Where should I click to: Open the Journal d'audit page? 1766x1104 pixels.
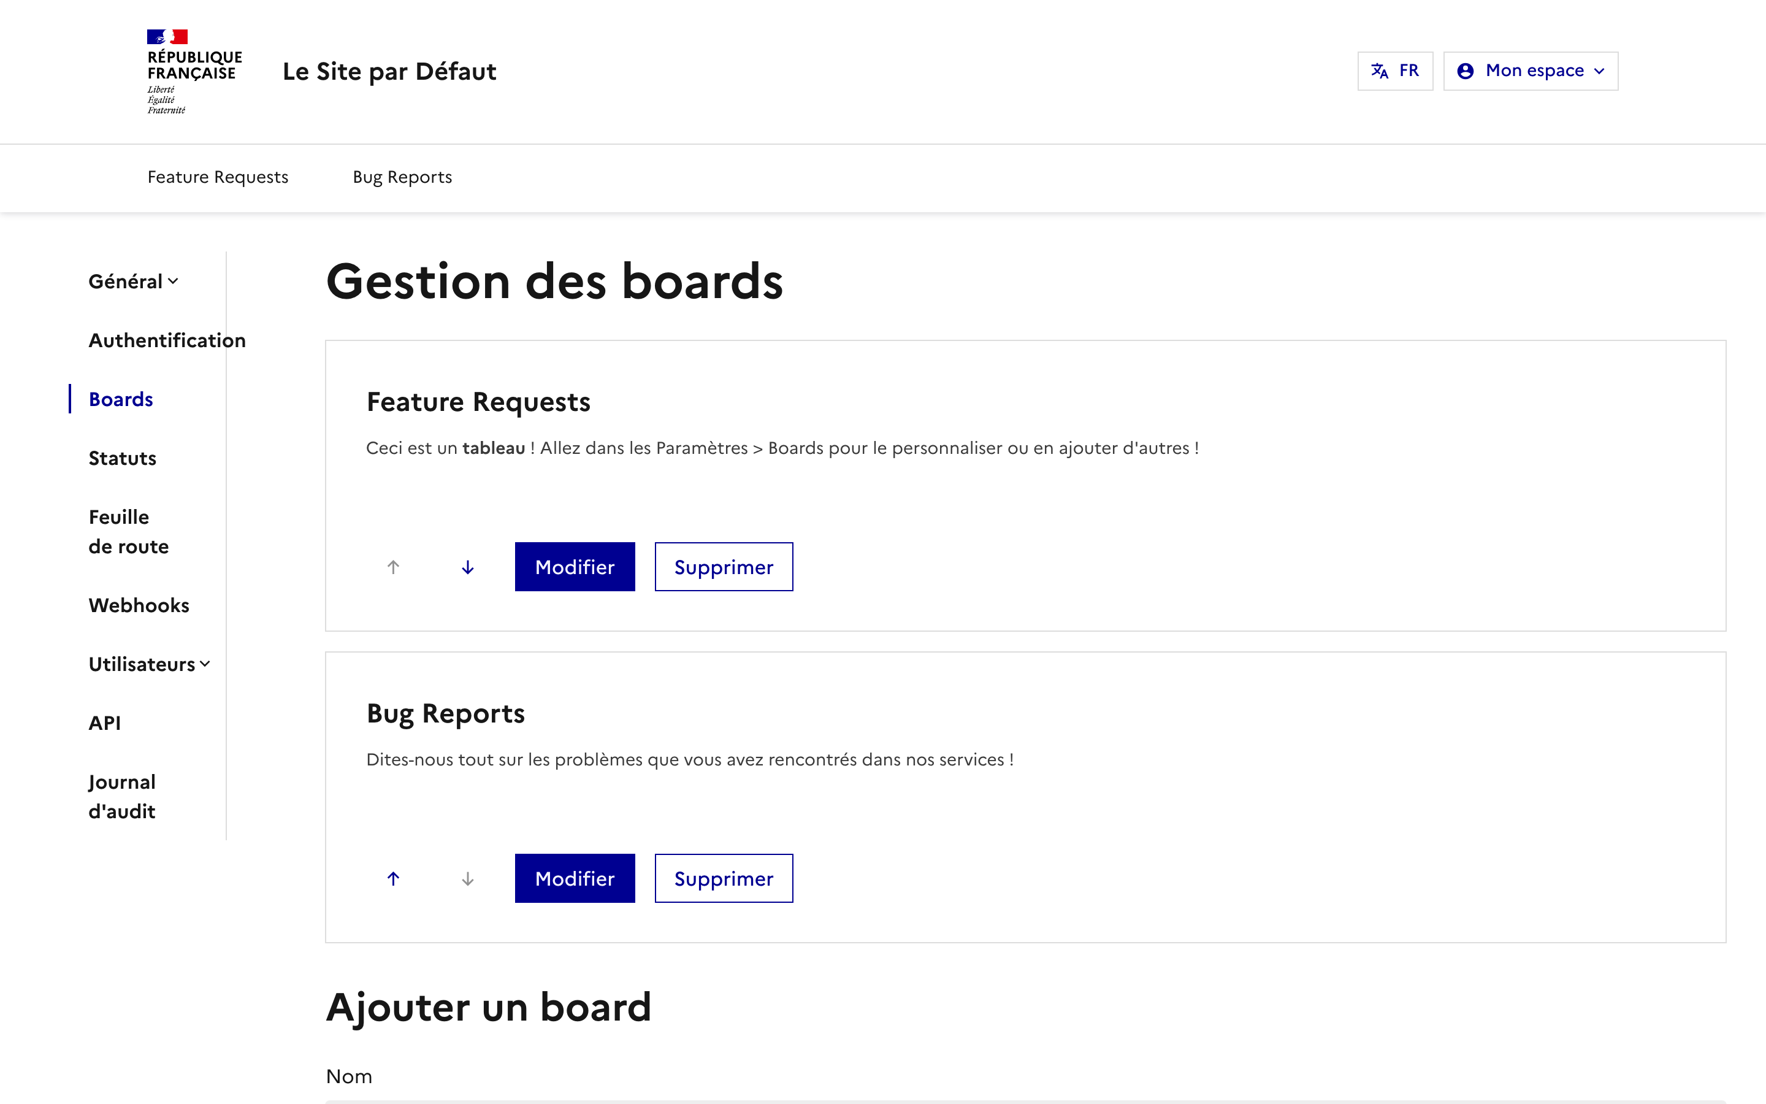(122, 796)
